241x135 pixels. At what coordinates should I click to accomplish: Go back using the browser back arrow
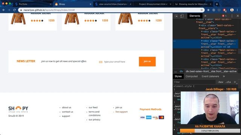point(4,10)
